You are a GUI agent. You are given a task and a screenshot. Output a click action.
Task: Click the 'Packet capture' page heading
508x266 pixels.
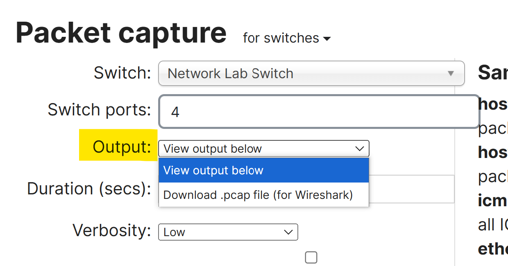coord(121,33)
